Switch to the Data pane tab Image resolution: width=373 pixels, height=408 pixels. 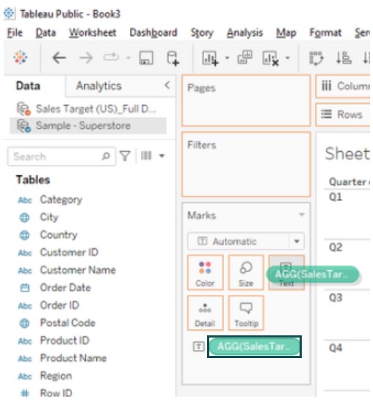pos(28,86)
